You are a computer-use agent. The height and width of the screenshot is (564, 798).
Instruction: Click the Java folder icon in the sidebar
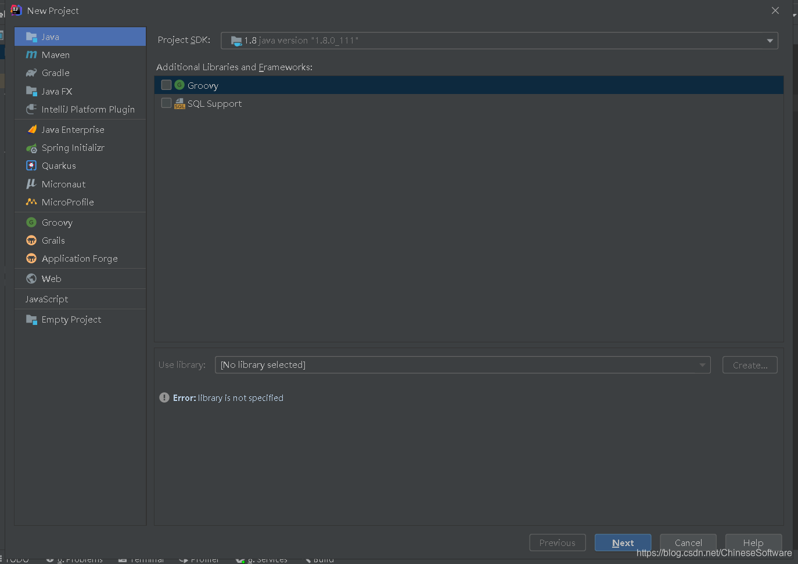(31, 37)
